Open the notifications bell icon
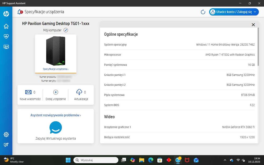264x165 pixels. pyautogui.click(x=20, y=12)
